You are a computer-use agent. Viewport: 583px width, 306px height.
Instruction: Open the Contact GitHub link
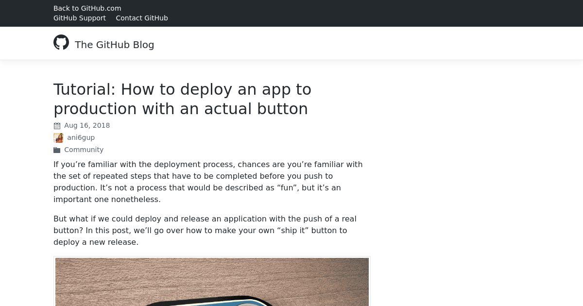142,18
